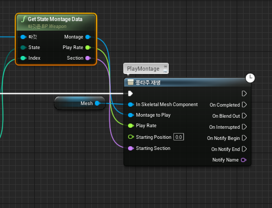Click the Section output pin
The height and width of the screenshot is (208, 272).
point(88,58)
